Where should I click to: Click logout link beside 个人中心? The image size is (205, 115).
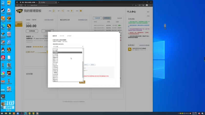click(148, 12)
